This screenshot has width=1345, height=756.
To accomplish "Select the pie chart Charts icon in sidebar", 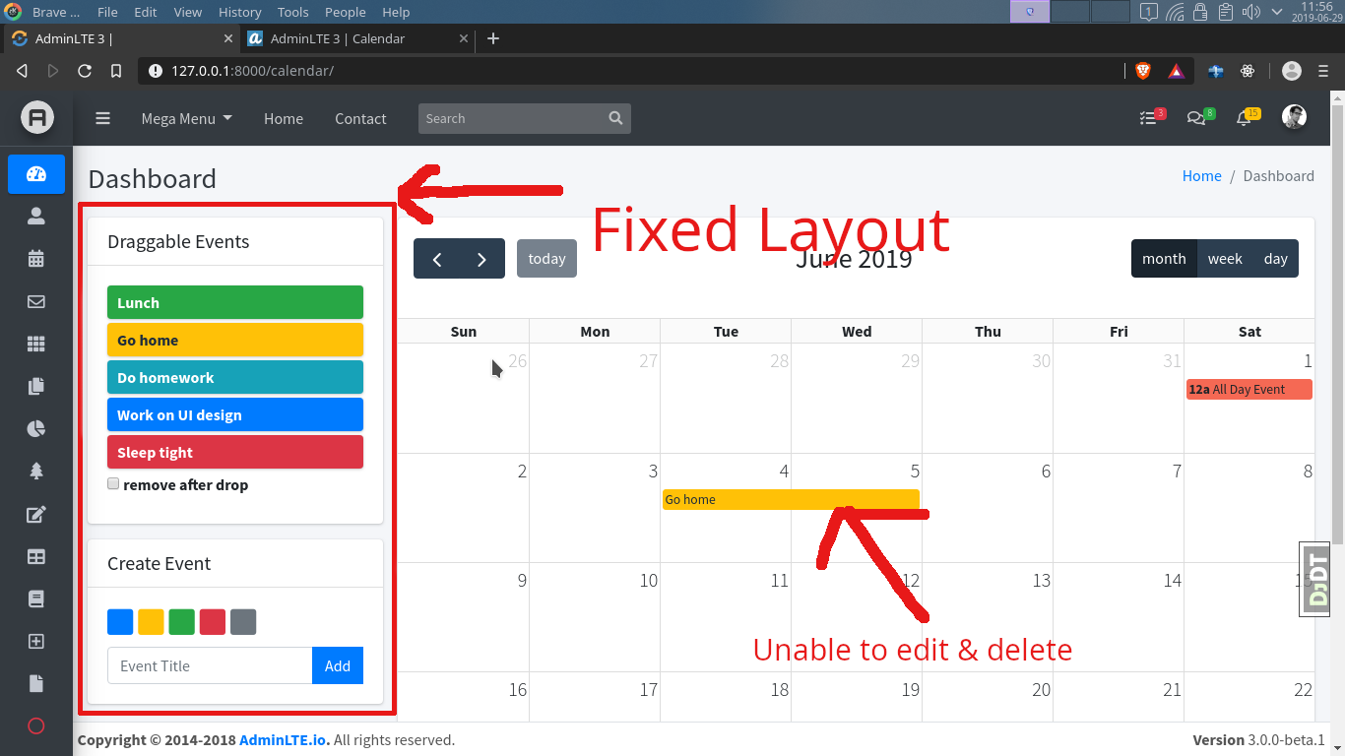I will pyautogui.click(x=35, y=428).
